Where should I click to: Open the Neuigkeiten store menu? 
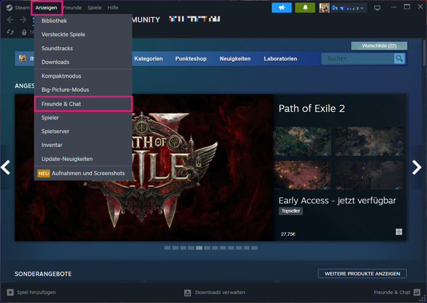[x=235, y=59]
